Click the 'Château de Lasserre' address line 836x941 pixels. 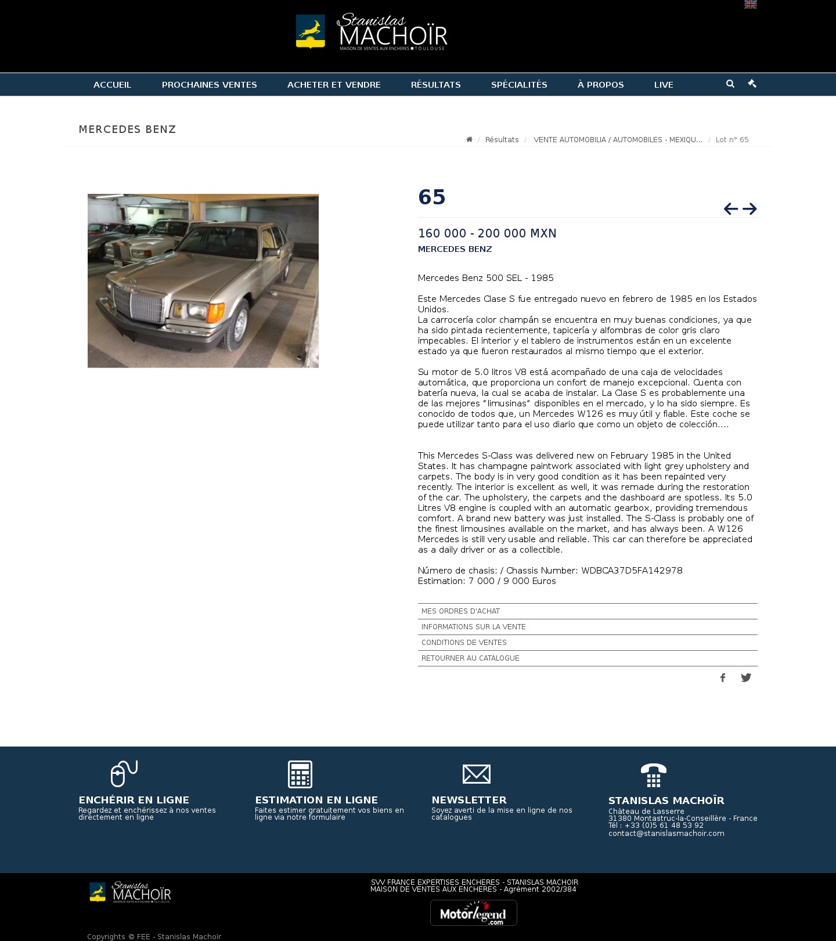click(646, 812)
